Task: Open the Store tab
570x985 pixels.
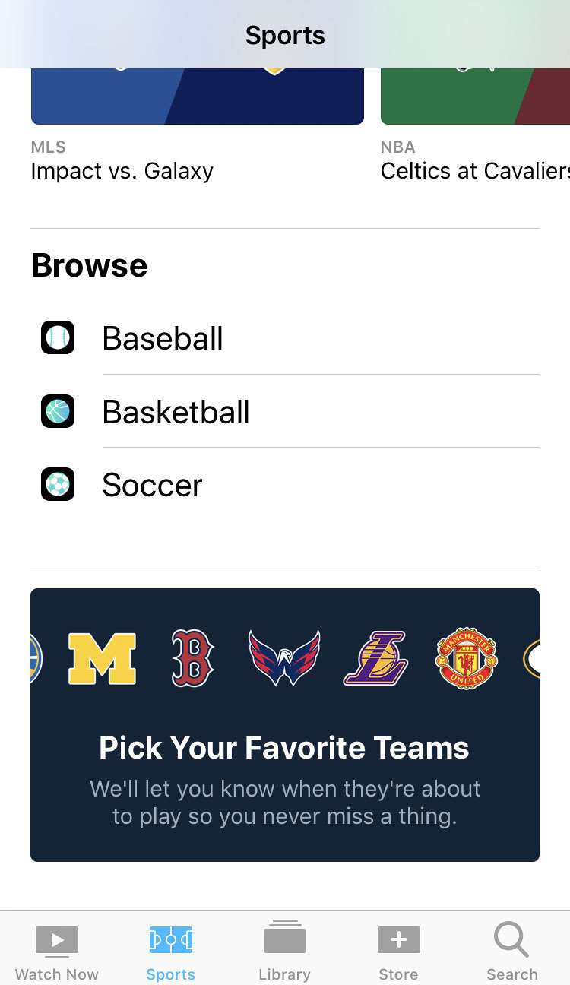Action: click(398, 952)
